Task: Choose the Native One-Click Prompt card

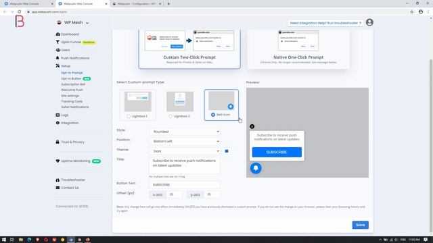Action: pos(298,49)
